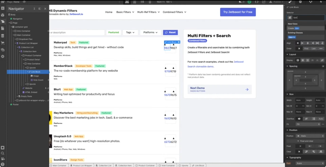
Task: Open the Add Elements panel
Action: click(x=3, y=8)
